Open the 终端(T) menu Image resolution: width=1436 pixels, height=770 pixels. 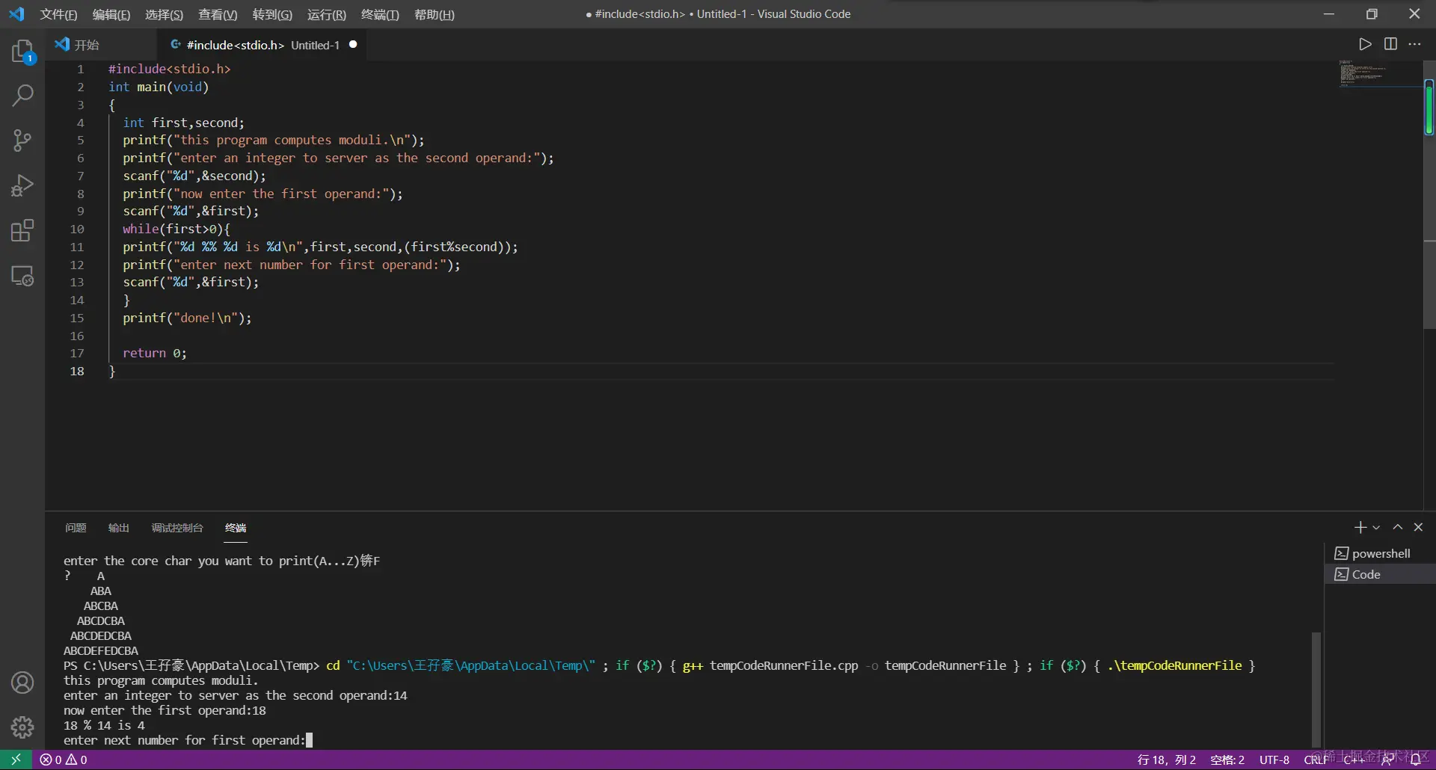[x=380, y=14]
